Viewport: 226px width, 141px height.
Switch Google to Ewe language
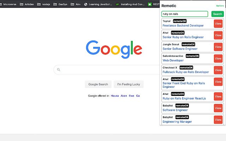pos(131,96)
